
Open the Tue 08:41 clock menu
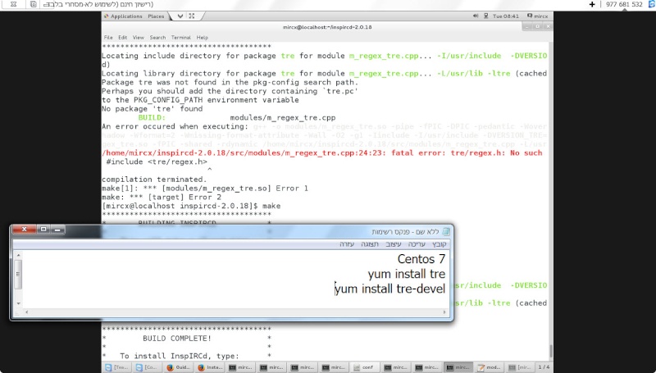tap(505, 16)
